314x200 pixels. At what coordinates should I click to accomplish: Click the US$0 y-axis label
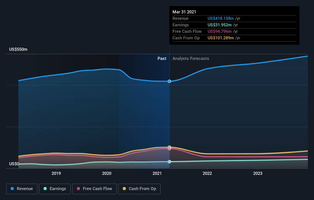(14, 164)
